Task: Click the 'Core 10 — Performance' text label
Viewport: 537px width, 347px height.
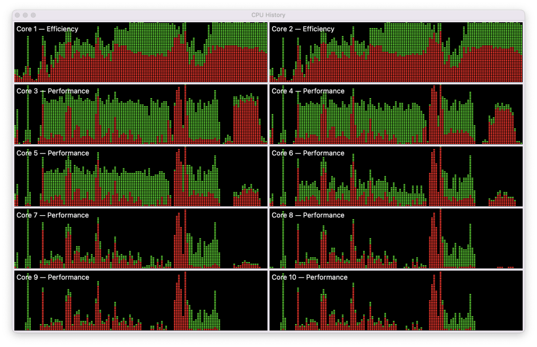Action: point(309,278)
